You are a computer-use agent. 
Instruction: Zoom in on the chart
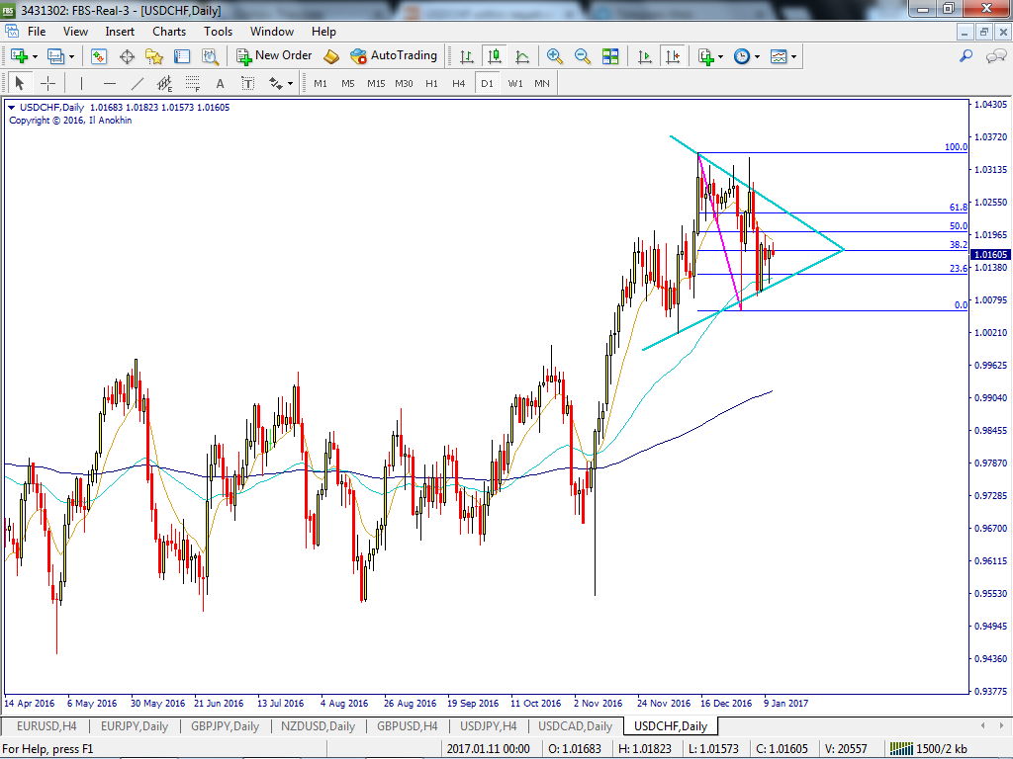click(554, 56)
